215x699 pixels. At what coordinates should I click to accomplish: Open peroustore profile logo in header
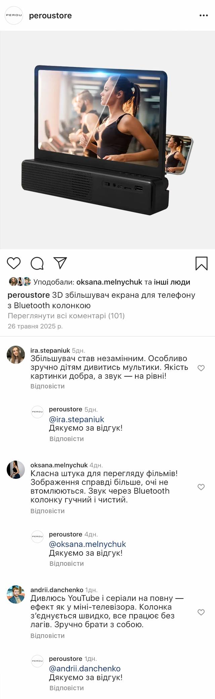tap(14, 16)
